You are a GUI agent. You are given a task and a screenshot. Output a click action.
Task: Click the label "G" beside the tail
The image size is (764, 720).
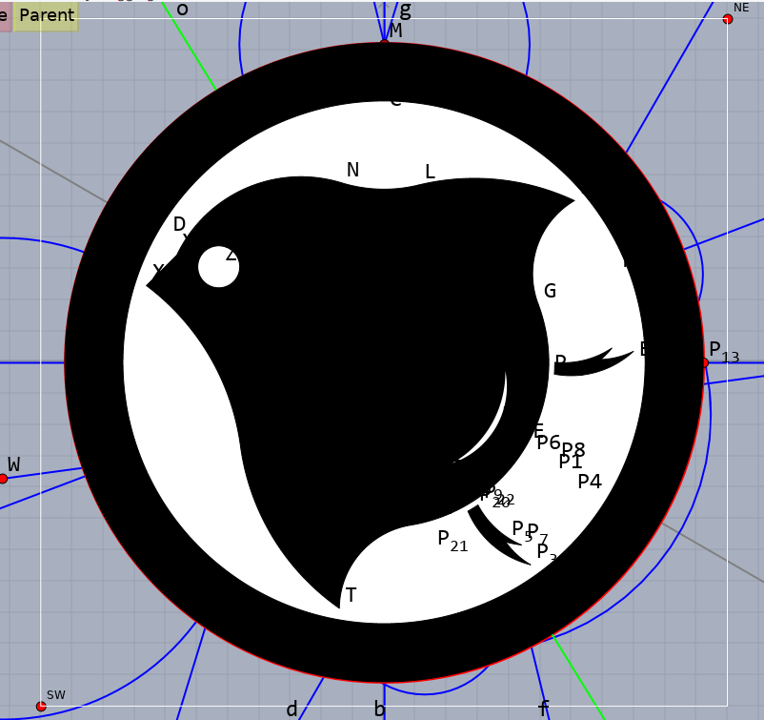[550, 291]
